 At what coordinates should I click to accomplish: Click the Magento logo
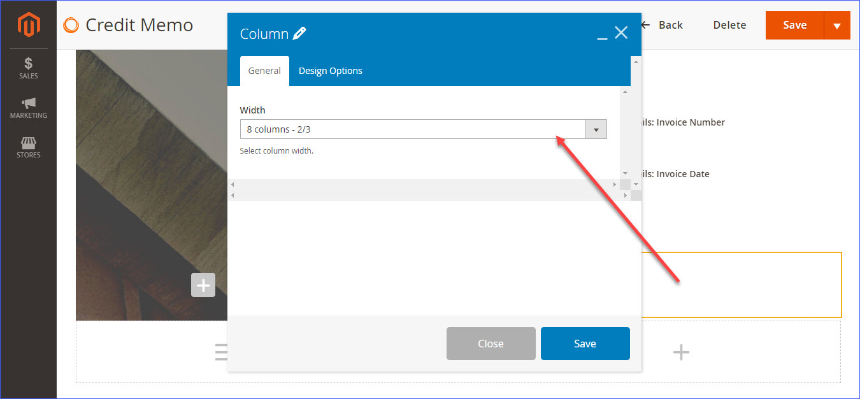28,25
